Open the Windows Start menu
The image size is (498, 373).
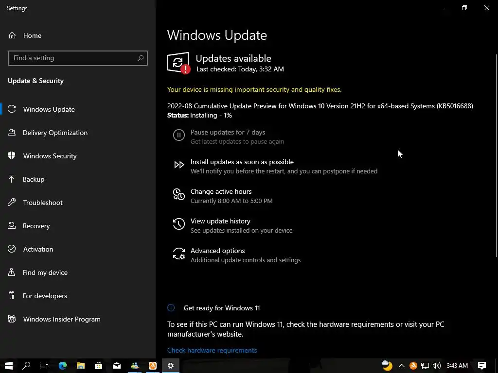[x=9, y=366]
